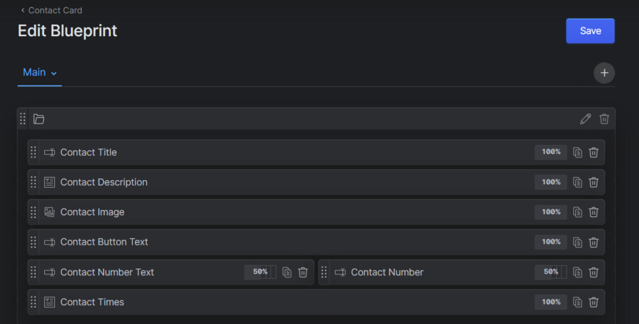Click the section drag handle
This screenshot has height=324, width=639.
(x=22, y=119)
